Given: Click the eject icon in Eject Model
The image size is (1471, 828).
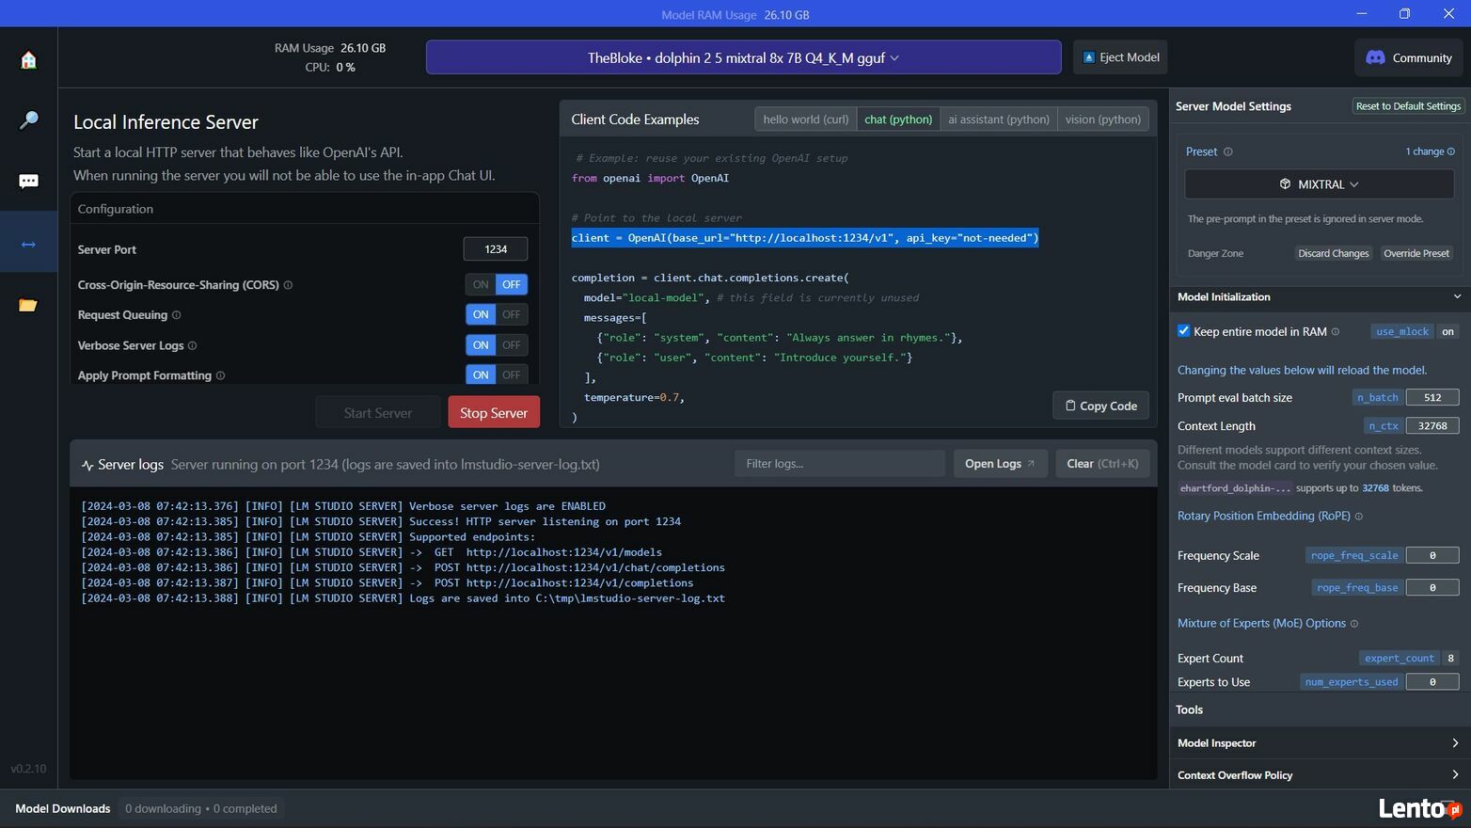Looking at the screenshot, I should pos(1089,57).
